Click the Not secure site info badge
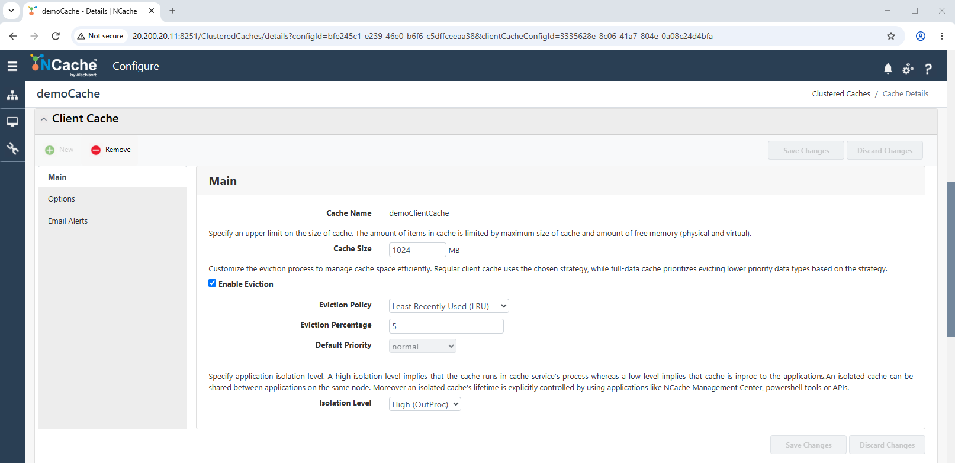The image size is (955, 463). [101, 36]
